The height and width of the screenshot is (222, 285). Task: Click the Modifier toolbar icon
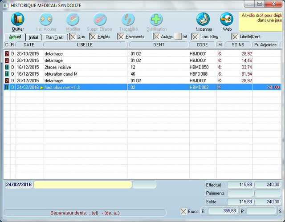click(73, 20)
